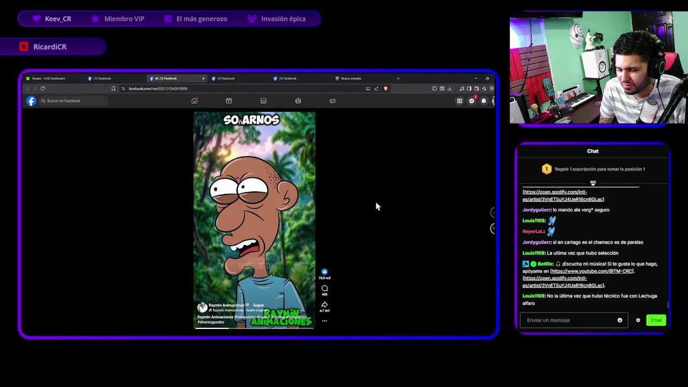Open Facebook Gaming icon
The height and width of the screenshot is (387, 688).
point(333,101)
